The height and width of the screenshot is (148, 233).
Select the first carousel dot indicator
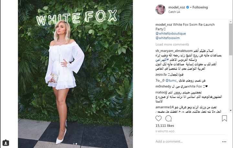tap(74, 143)
